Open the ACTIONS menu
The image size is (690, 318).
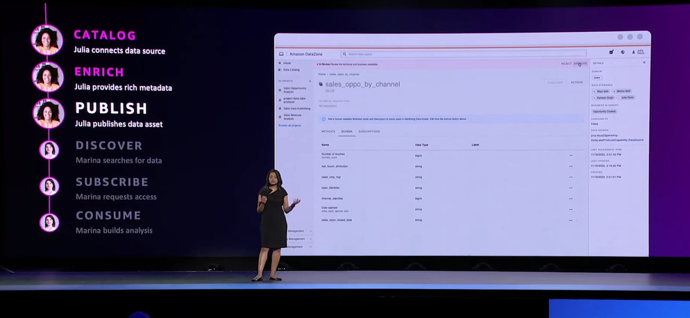pos(577,82)
